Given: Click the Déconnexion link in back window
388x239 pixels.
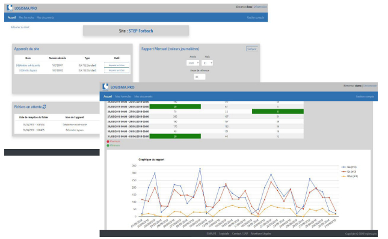Looking at the screenshot, I should click(x=260, y=7).
